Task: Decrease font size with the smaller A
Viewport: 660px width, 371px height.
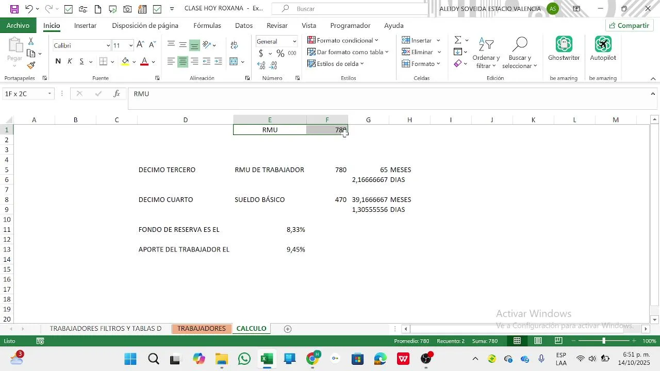Action: click(152, 45)
